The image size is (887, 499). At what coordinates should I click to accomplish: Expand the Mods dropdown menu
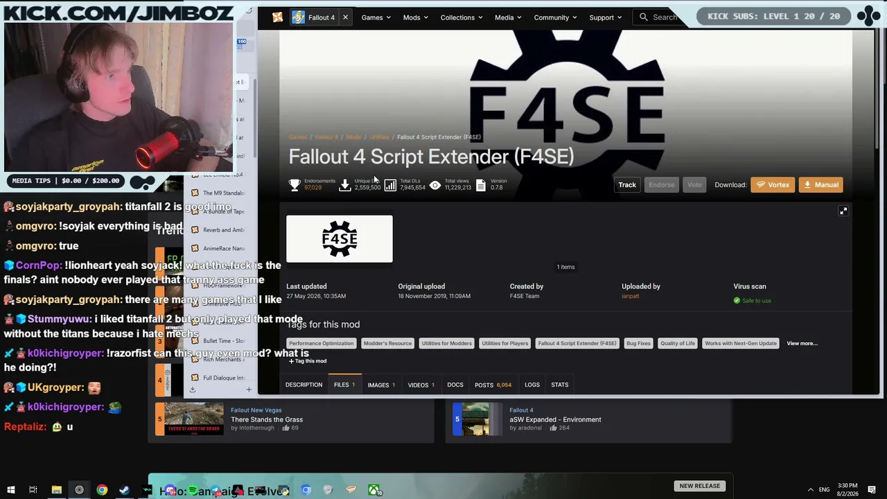coord(416,17)
